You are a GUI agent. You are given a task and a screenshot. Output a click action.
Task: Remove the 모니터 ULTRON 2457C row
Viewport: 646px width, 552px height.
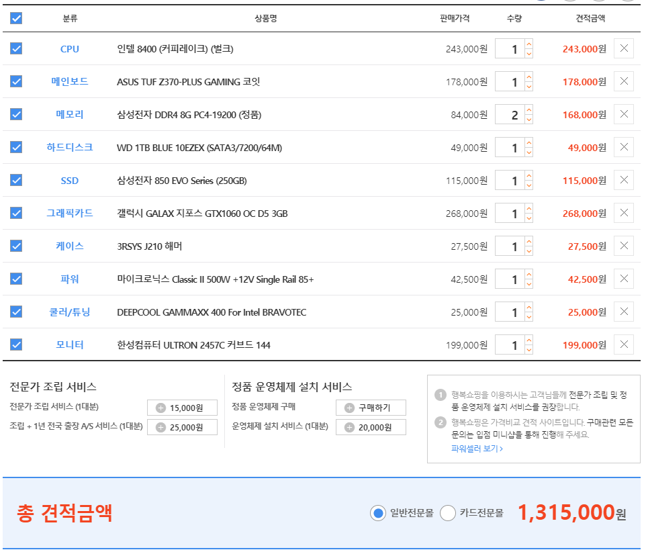coord(623,344)
